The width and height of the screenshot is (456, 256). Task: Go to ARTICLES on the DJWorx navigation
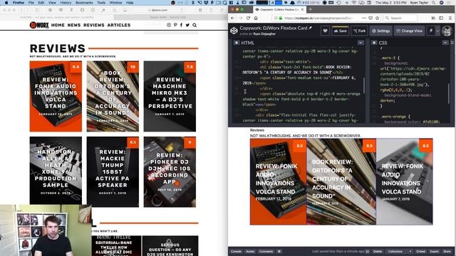pyautogui.click(x=119, y=26)
